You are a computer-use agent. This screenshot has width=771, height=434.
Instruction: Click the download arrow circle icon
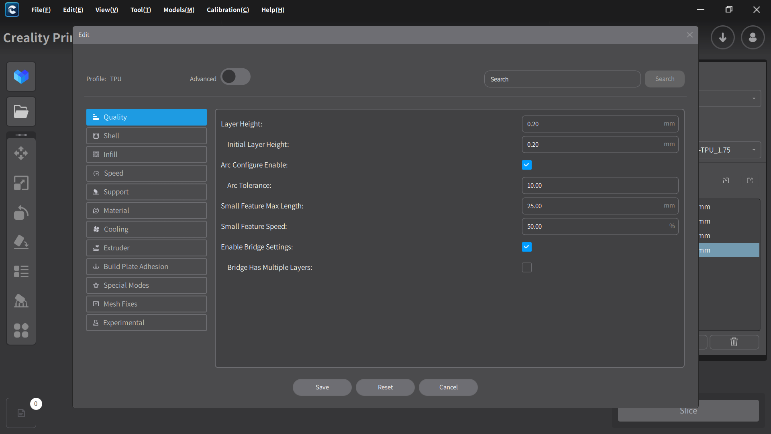pyautogui.click(x=723, y=37)
